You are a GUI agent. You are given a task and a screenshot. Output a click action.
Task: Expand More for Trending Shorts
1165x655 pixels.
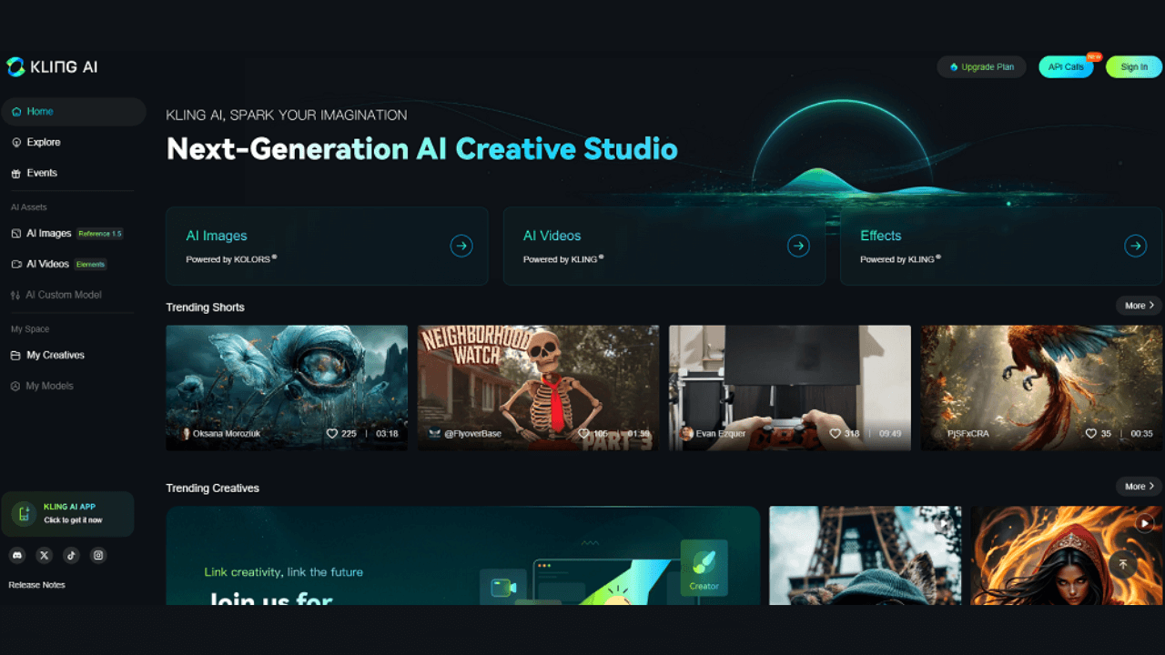pyautogui.click(x=1140, y=306)
